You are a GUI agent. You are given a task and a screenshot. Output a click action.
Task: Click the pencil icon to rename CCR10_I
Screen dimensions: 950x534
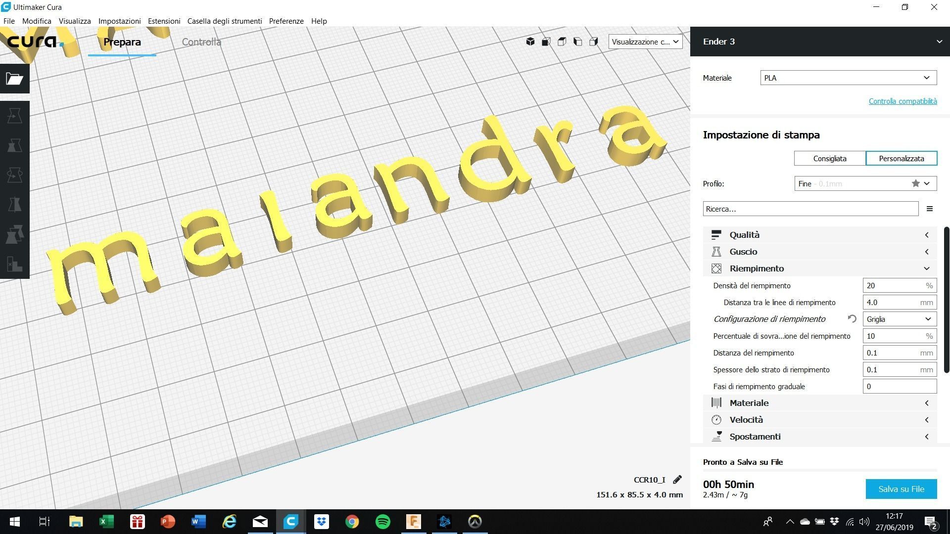[677, 479]
